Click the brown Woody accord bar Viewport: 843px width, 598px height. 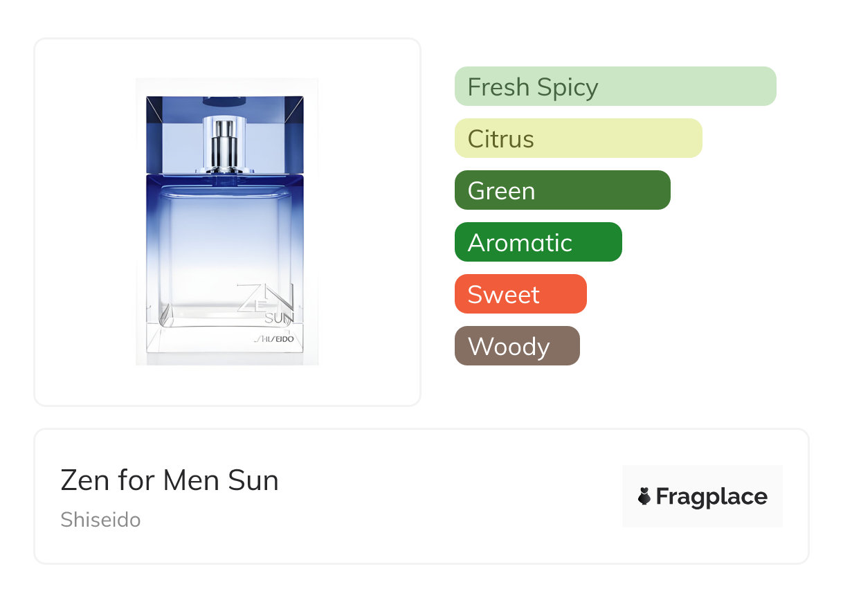pyautogui.click(x=516, y=346)
